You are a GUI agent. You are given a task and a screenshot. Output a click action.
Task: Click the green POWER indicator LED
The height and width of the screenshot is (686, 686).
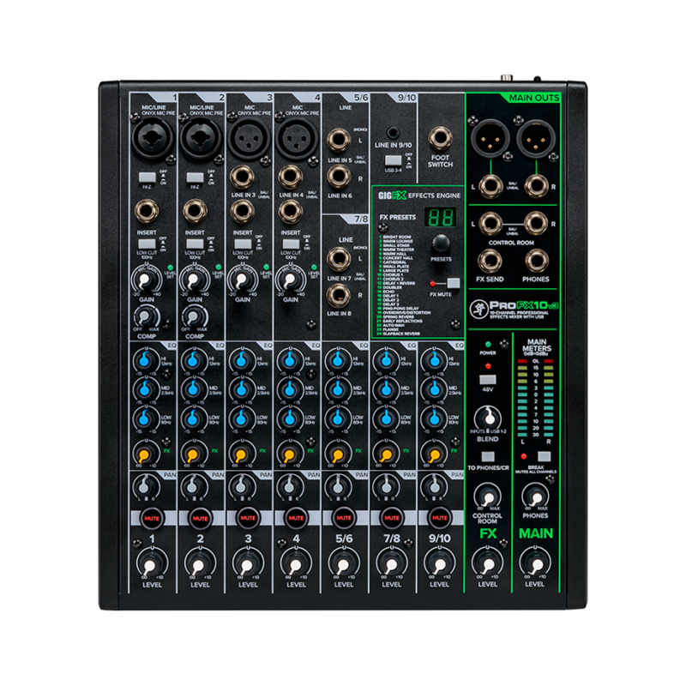[488, 345]
